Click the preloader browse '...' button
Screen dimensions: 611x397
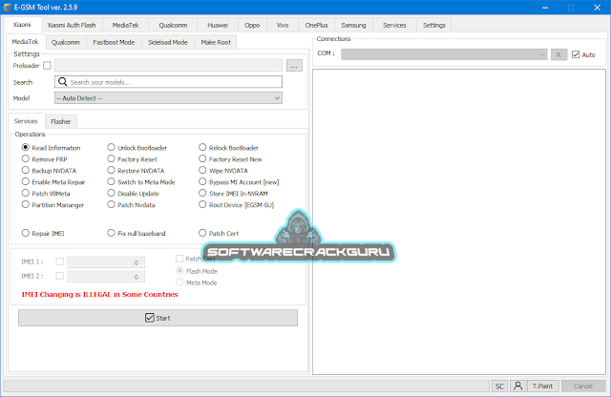click(294, 66)
